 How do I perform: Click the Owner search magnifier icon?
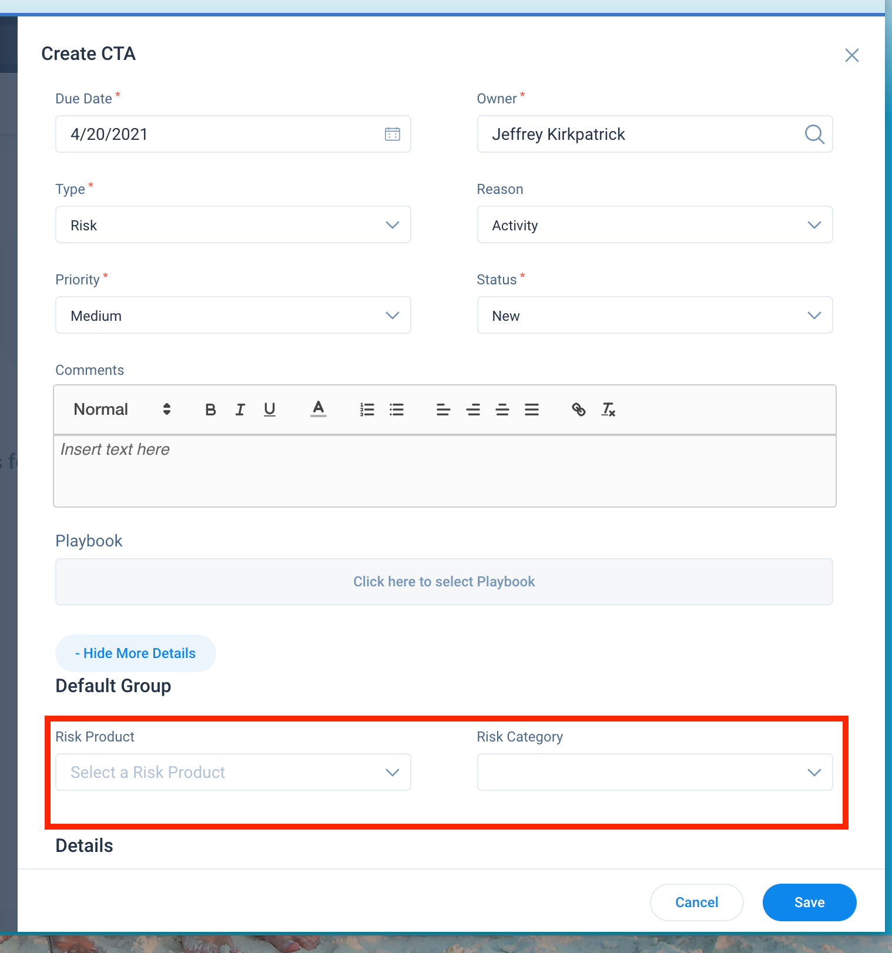click(814, 134)
